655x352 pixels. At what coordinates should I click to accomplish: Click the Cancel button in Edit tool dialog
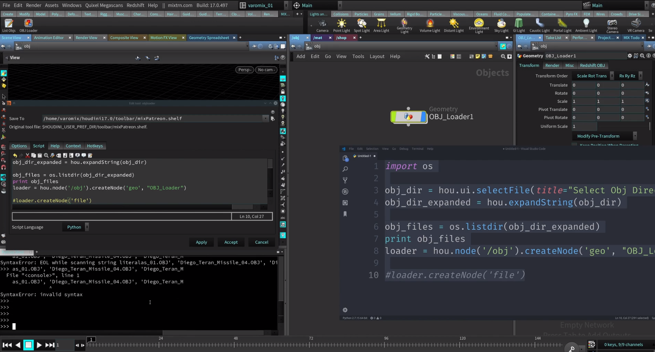(x=261, y=242)
